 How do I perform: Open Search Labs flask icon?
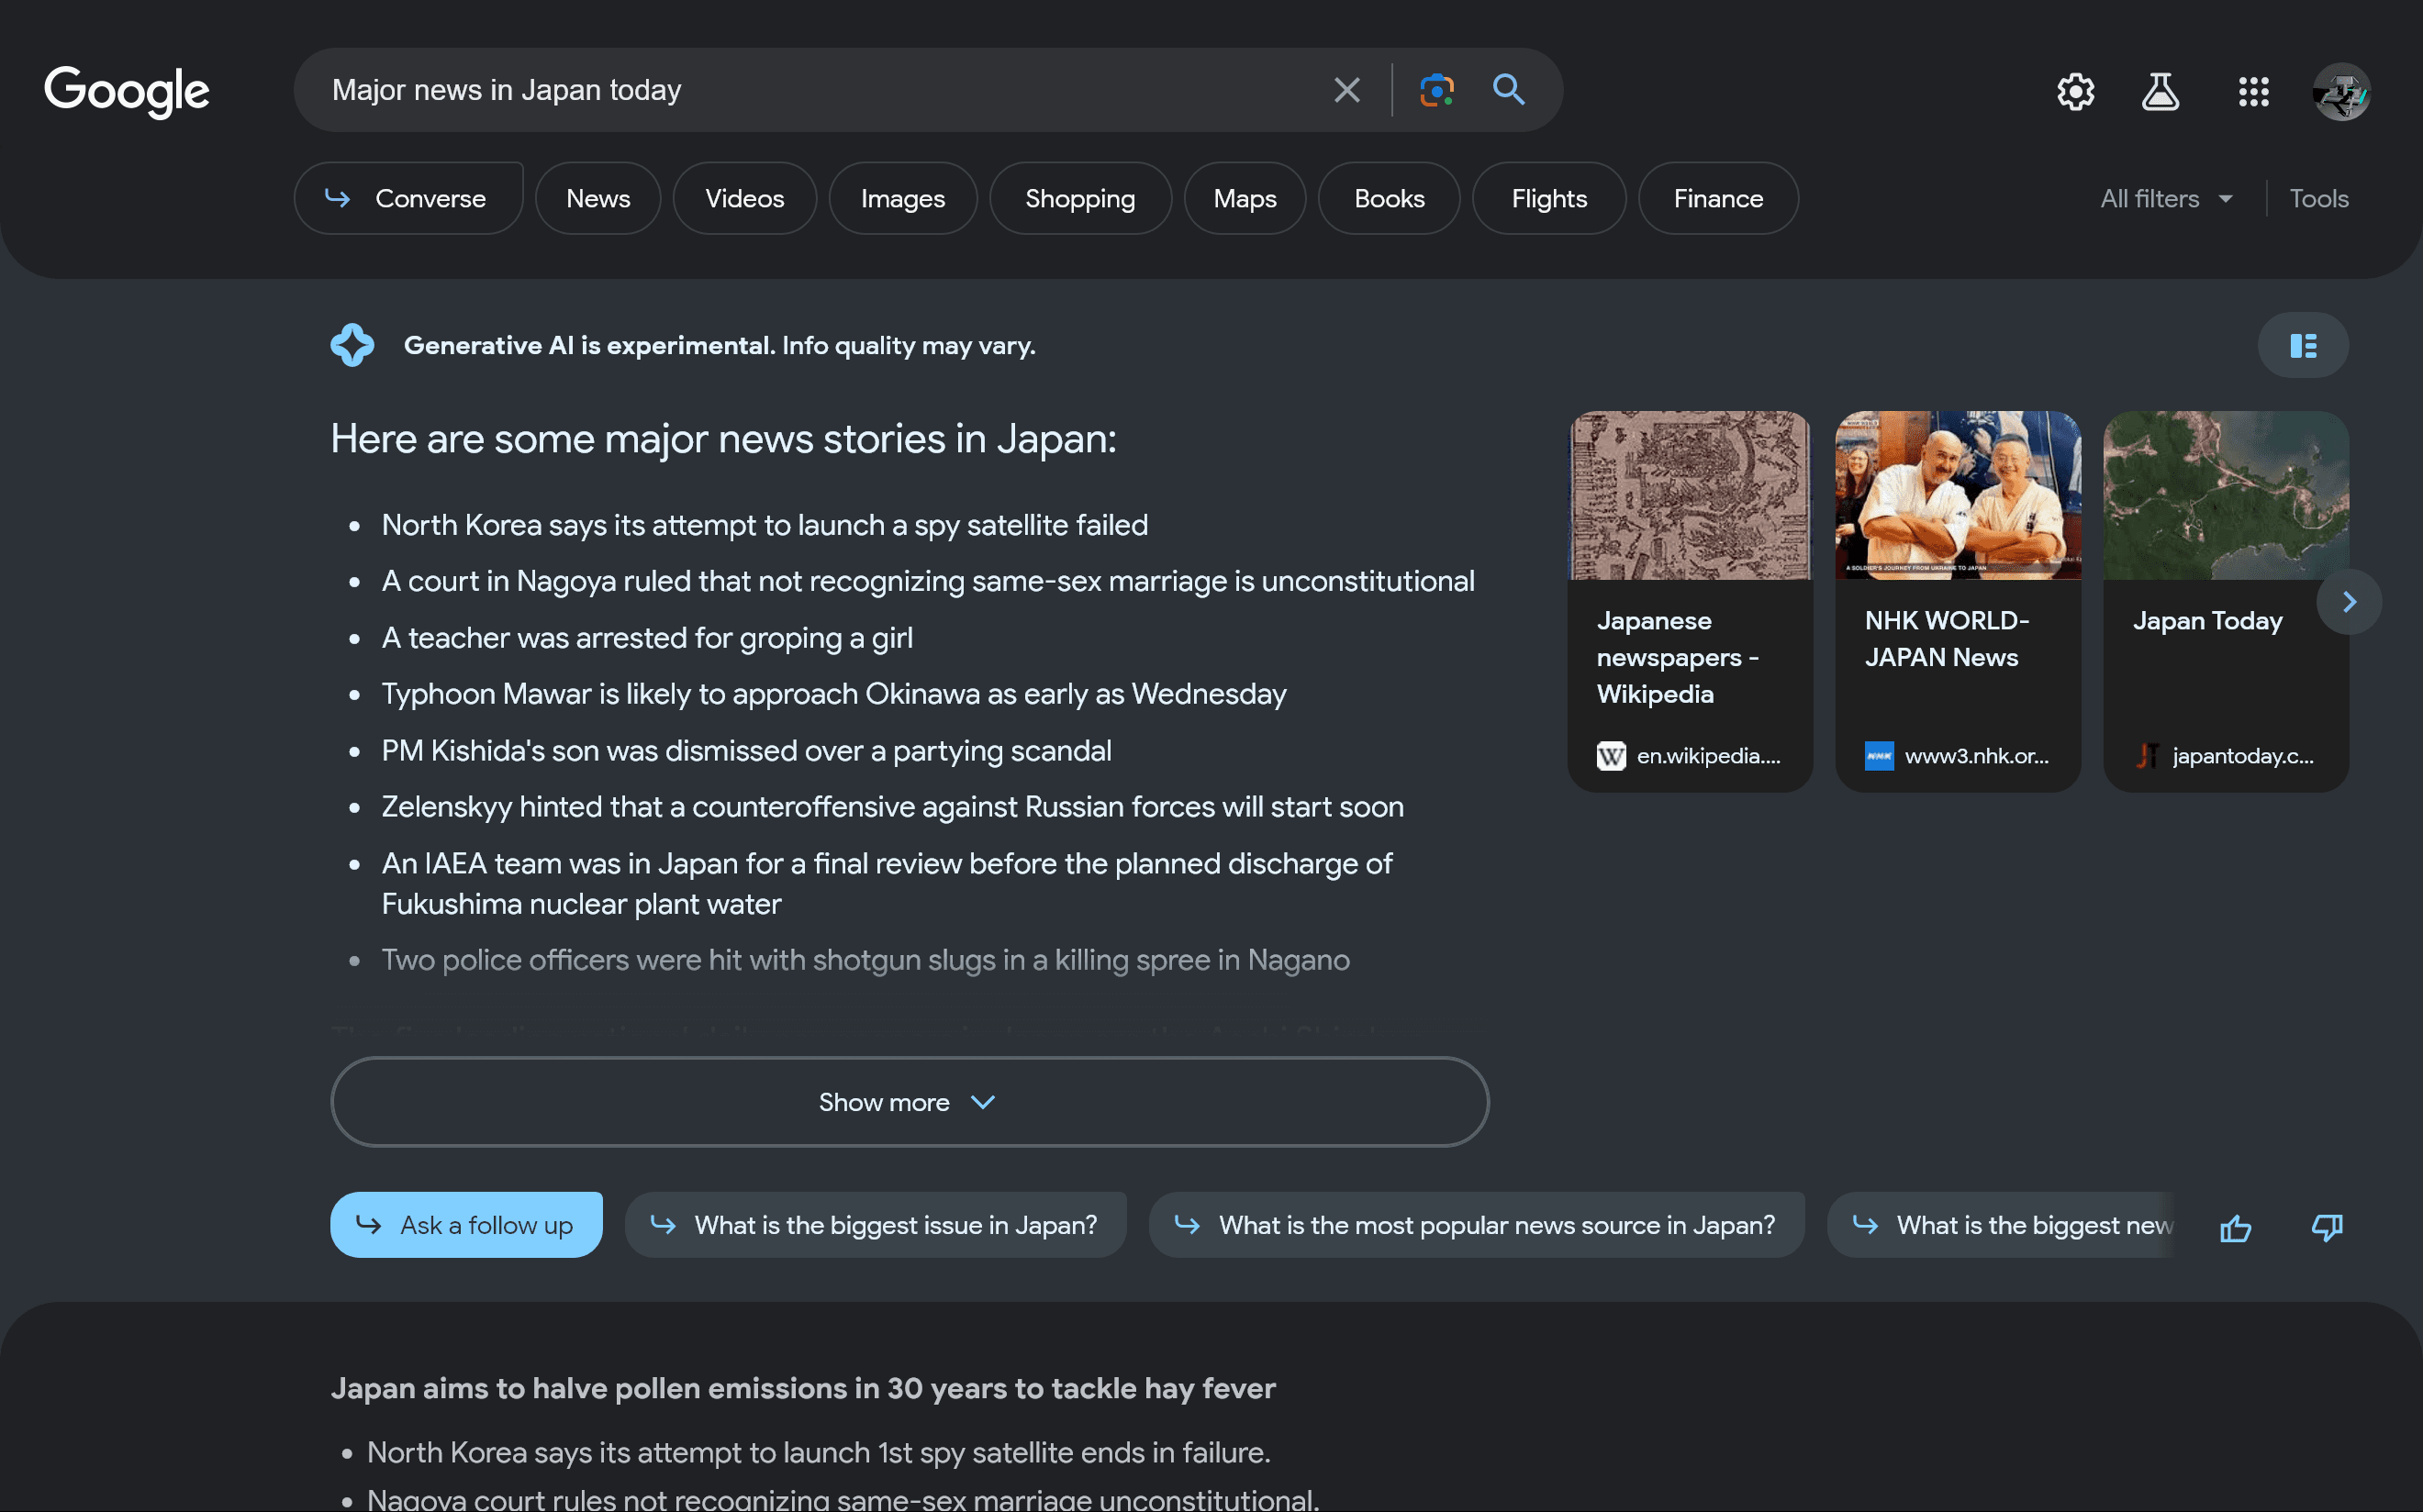2161,92
